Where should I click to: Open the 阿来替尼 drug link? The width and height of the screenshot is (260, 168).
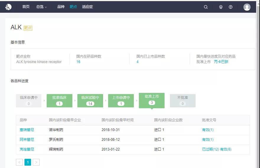tap(27, 140)
